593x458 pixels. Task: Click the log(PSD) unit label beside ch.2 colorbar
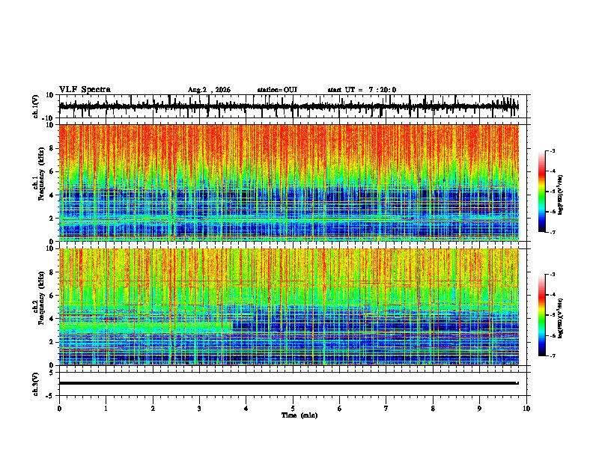coord(561,318)
